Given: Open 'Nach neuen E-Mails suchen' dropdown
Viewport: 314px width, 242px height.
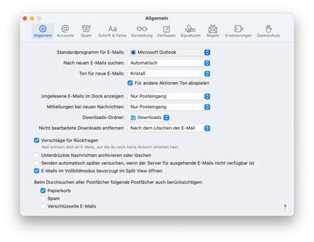Looking at the screenshot, I should pos(169,63).
